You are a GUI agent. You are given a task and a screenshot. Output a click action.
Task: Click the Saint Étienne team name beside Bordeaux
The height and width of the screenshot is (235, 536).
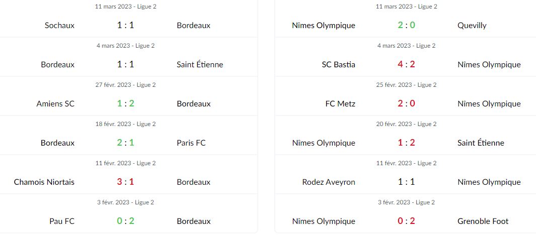[200, 64]
